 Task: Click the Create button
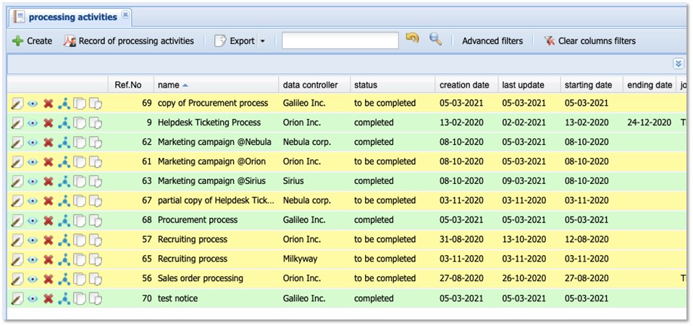click(33, 41)
